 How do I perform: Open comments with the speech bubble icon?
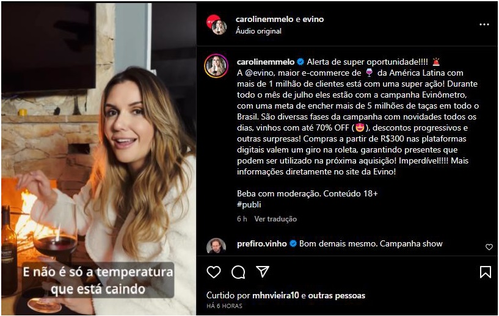(238, 272)
